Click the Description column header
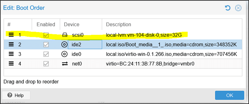249x104 pixels. pos(172,24)
